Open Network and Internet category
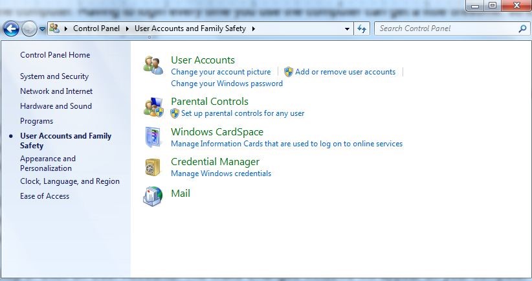This screenshot has height=281, width=532. point(56,91)
